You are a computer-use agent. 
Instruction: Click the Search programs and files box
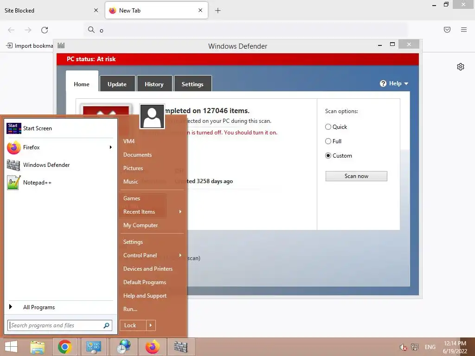60,325
